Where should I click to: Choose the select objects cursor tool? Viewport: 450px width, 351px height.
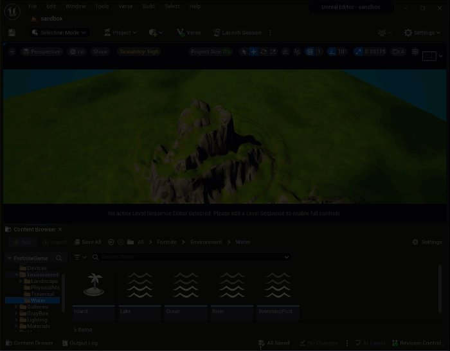[x=244, y=51]
